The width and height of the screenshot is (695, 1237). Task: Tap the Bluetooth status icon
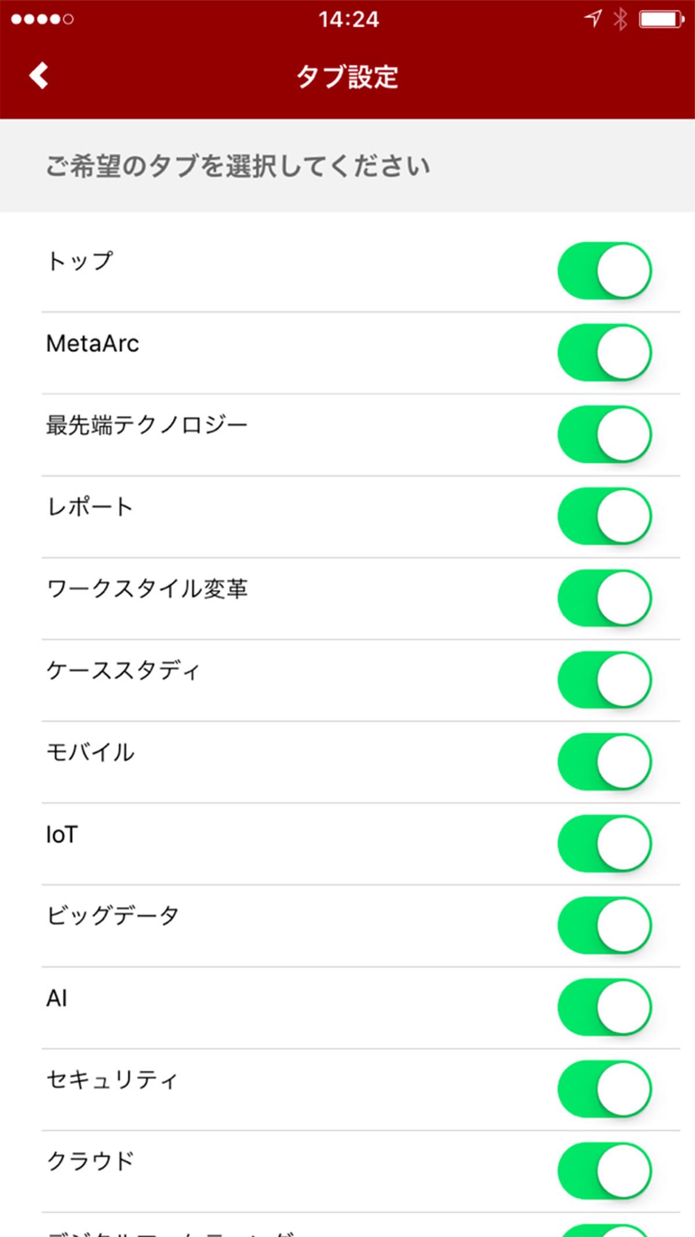[x=620, y=19]
